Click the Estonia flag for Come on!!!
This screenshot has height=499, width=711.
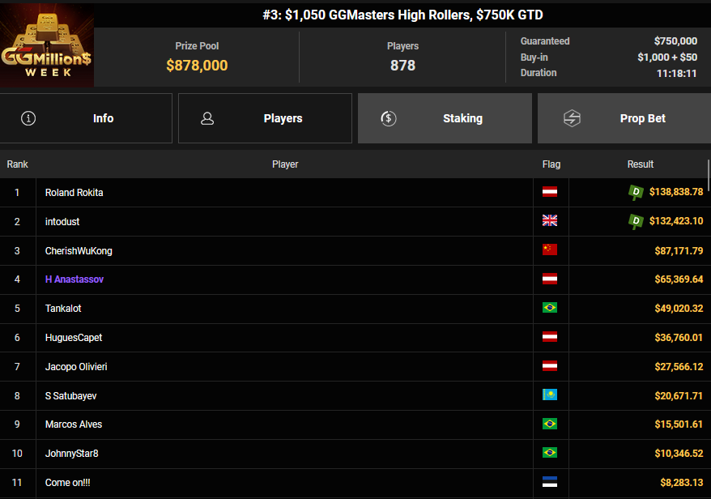pos(550,482)
